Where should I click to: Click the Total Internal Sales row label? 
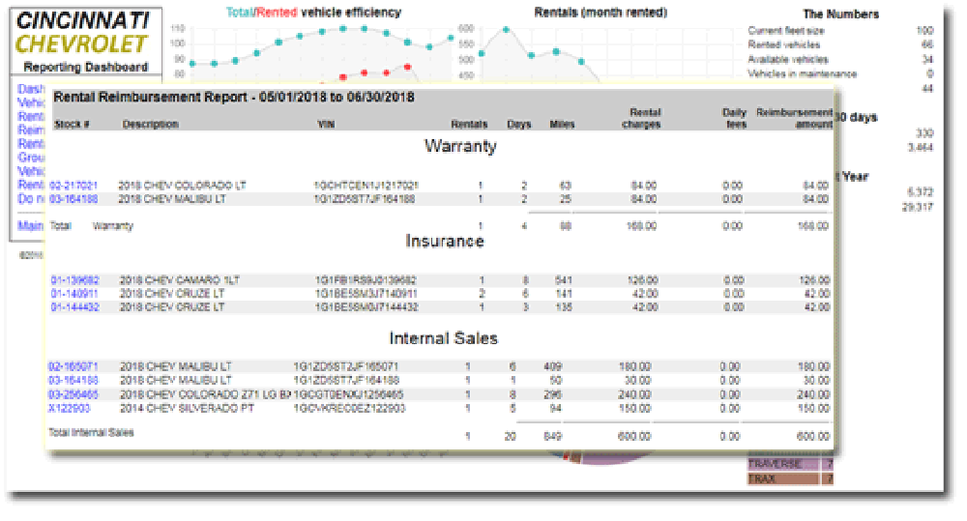(91, 433)
